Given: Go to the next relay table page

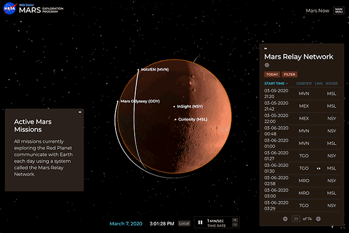Looking at the screenshot, I should [x=318, y=219].
